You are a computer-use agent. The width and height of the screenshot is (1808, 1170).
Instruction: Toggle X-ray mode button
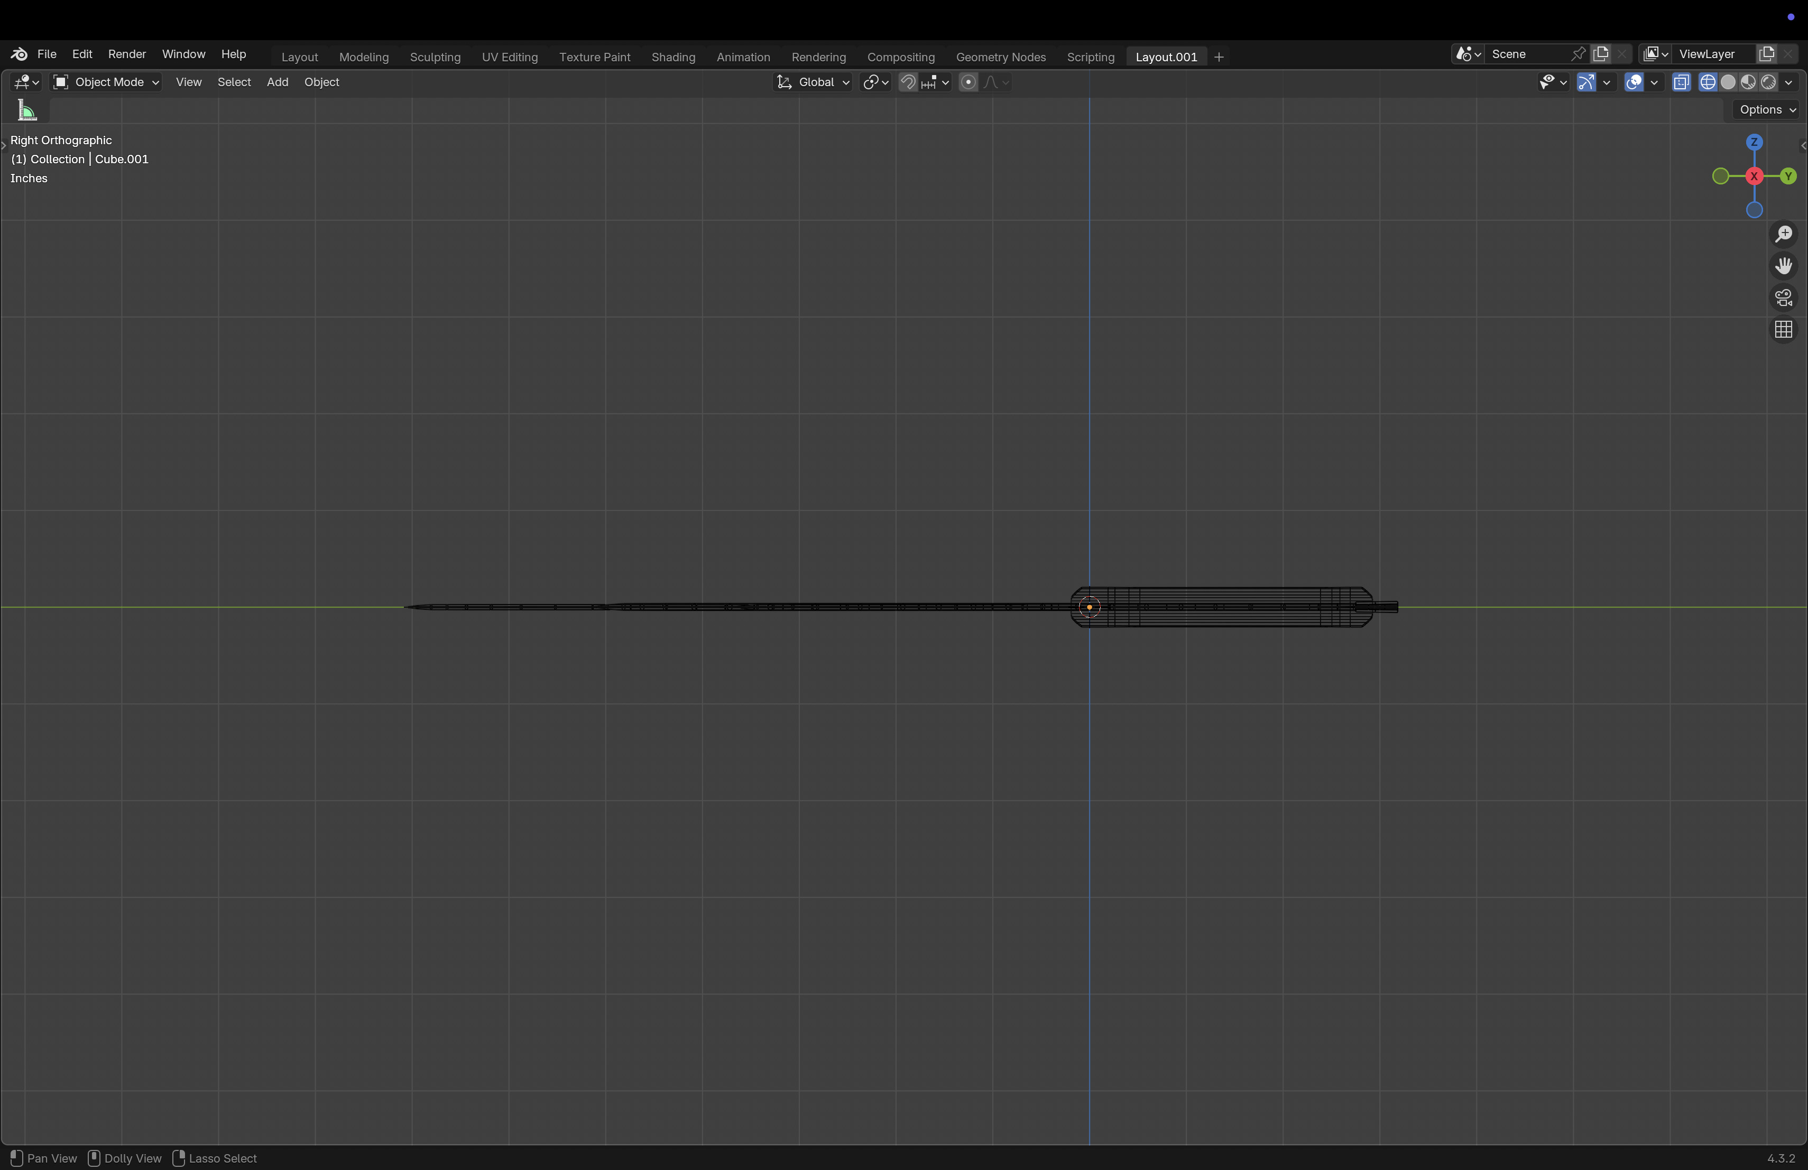click(1681, 82)
